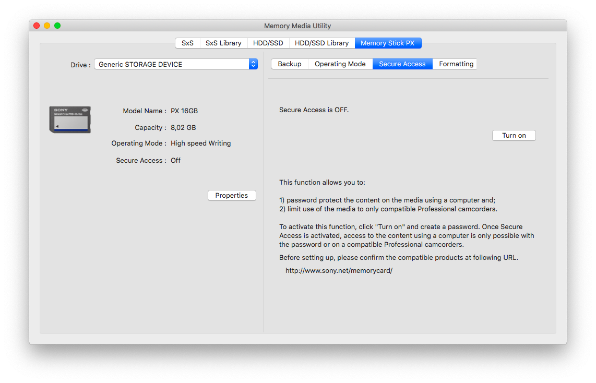The height and width of the screenshot is (383, 596).
Task: Open the sony.net memorycard URL
Action: (x=339, y=270)
